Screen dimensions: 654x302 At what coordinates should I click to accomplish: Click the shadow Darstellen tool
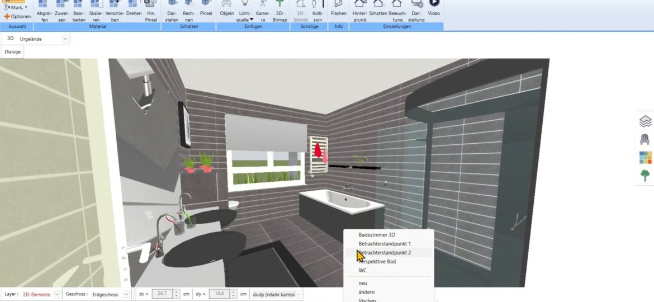172,11
